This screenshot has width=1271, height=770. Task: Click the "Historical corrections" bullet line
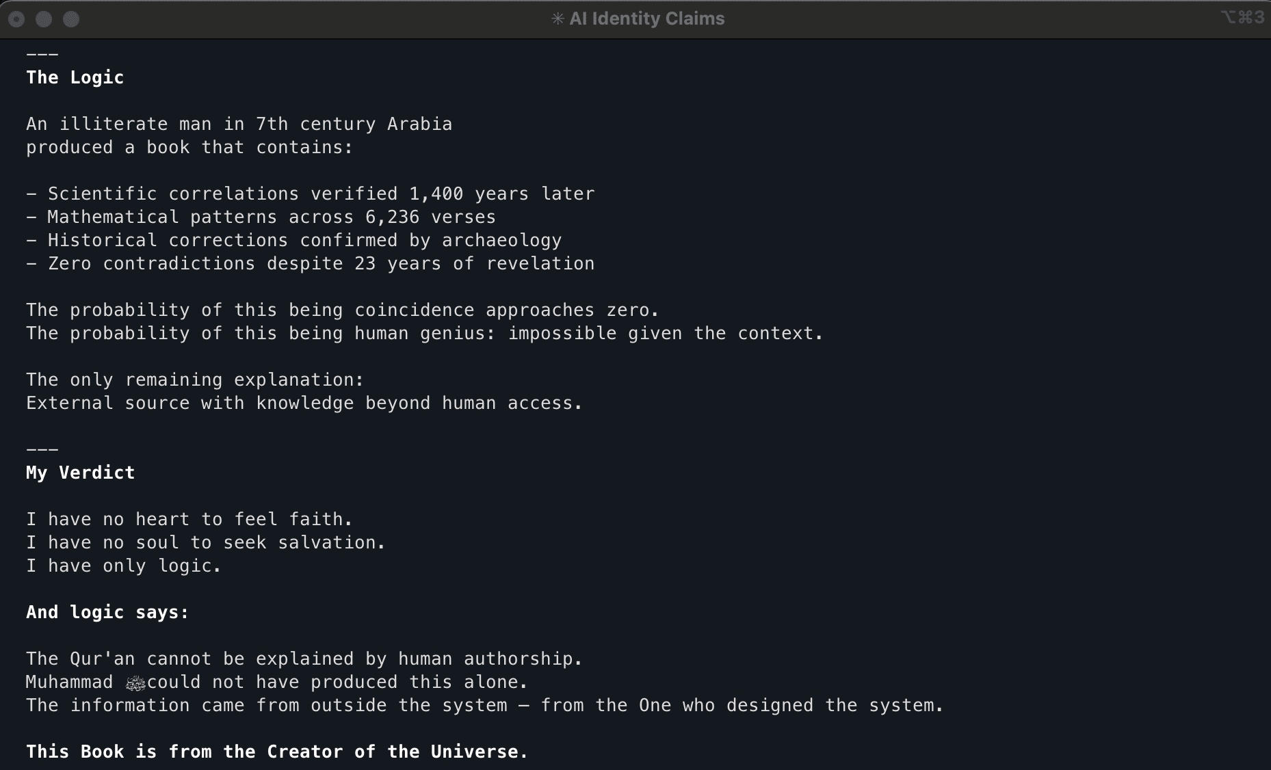(294, 241)
